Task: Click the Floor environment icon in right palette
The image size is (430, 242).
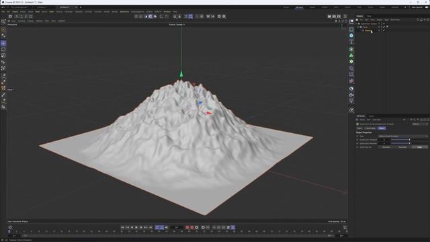Action: (351, 89)
